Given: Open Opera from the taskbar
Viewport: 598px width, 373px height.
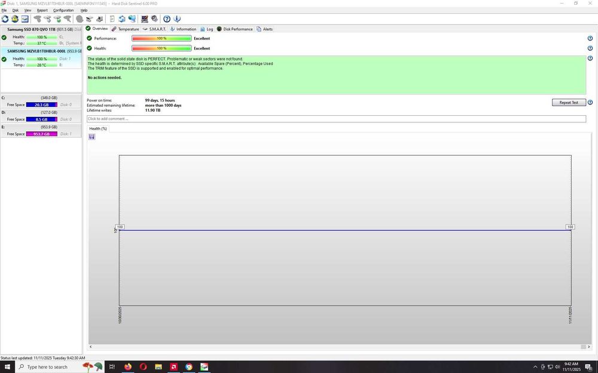Looking at the screenshot, I should click(x=143, y=367).
